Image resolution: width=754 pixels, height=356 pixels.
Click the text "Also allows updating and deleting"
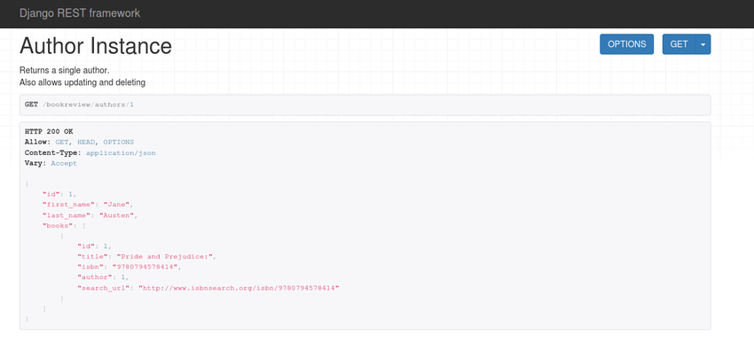(82, 82)
